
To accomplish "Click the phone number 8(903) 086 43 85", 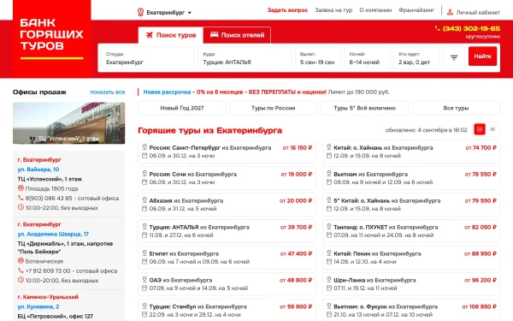I will coord(49,199).
